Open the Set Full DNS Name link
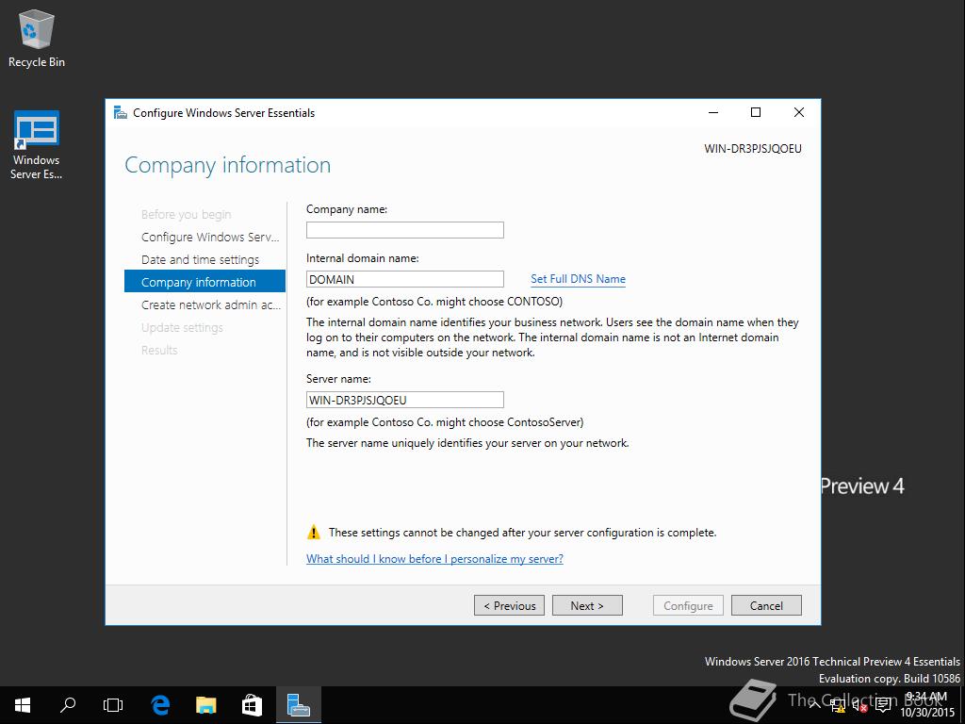This screenshot has height=724, width=965. pyautogui.click(x=578, y=279)
